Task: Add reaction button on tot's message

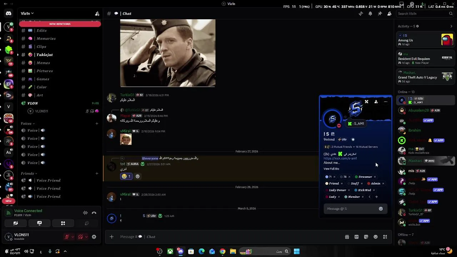Action: click(x=137, y=176)
